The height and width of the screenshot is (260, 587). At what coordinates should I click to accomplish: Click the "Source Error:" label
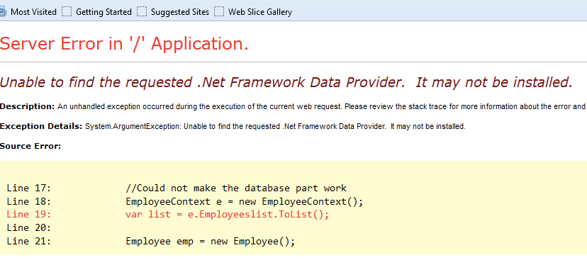coord(30,146)
